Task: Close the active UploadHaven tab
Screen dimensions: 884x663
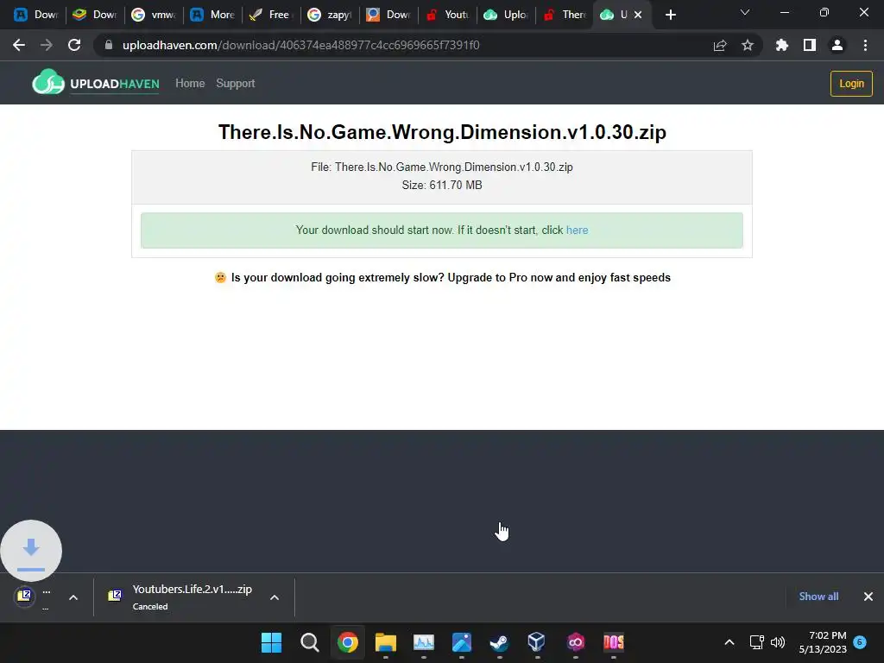Action: (x=638, y=15)
